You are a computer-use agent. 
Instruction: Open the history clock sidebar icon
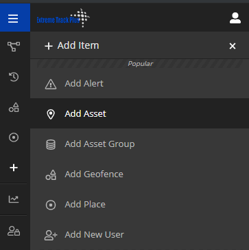click(x=14, y=77)
